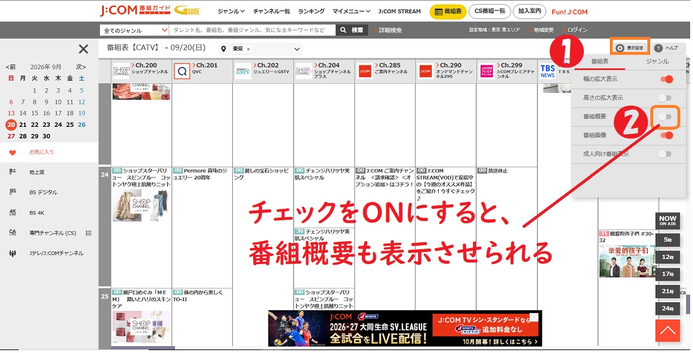Open Permore 真珠のジュエリー 20周年 program
Viewport: 693px width, 353px height.
[x=202, y=174]
